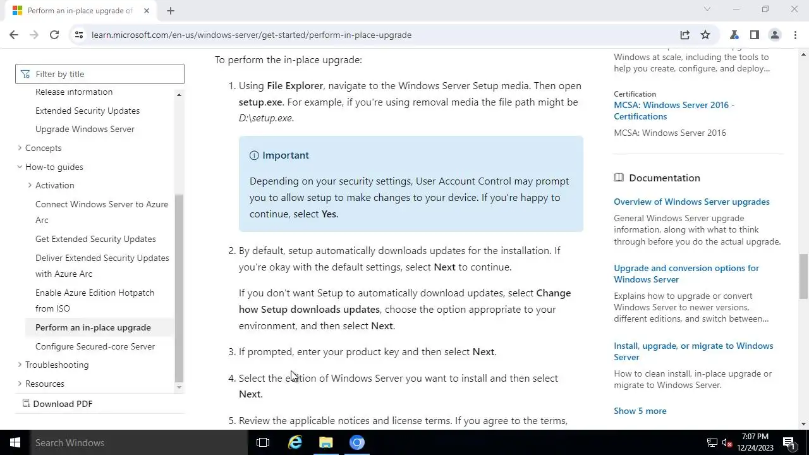
Task: Click the Documentation heading icon
Action: (x=619, y=178)
